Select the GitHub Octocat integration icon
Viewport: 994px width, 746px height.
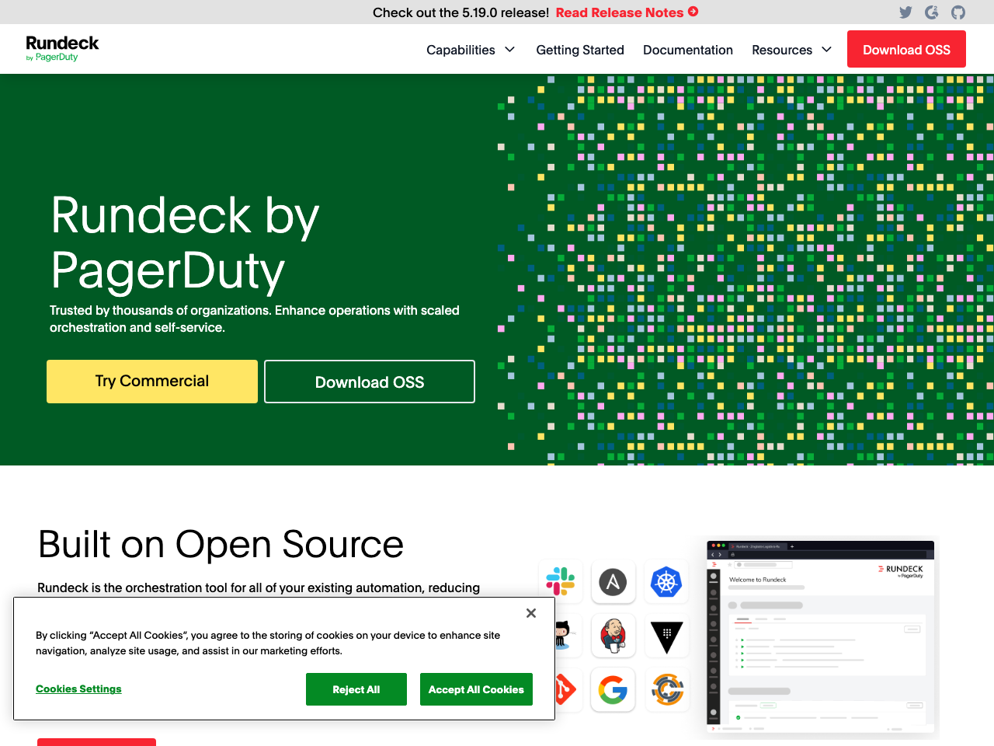561,635
